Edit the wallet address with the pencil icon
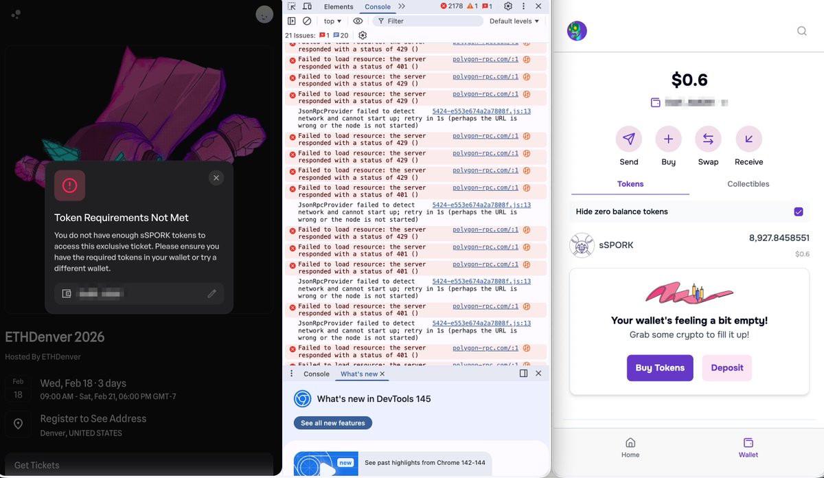 click(x=212, y=293)
